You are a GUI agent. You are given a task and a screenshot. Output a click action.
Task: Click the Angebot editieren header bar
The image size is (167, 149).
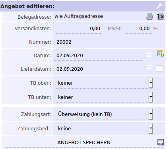pos(83,6)
